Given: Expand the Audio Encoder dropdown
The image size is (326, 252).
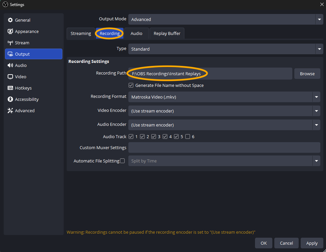Looking at the screenshot, I should click(224, 125).
